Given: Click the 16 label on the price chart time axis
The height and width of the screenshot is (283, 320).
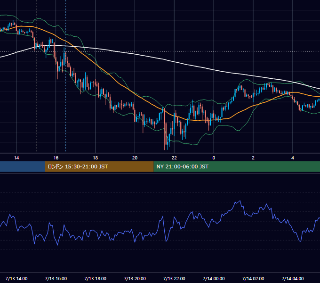Looking at the screenshot, I should 56,158.
